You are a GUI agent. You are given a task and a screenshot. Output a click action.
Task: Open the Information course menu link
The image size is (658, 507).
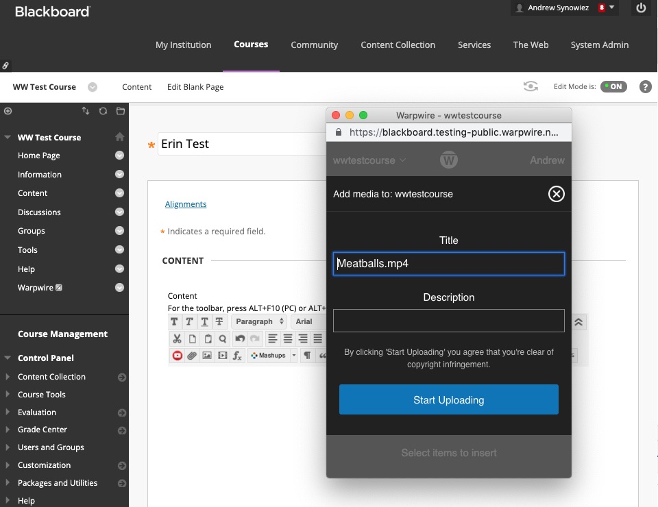point(40,175)
